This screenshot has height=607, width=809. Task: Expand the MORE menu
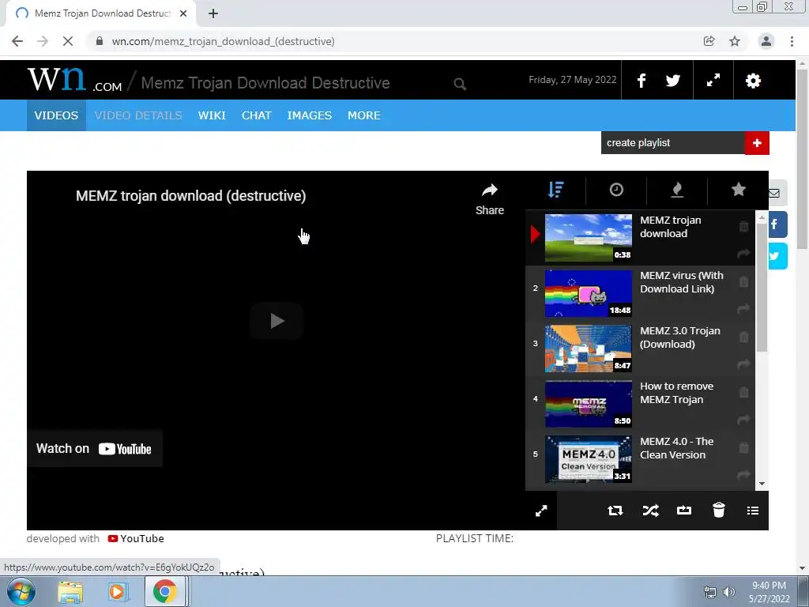pyautogui.click(x=363, y=115)
